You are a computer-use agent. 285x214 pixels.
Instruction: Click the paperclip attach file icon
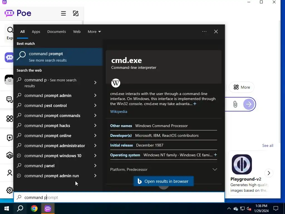(x=235, y=104)
